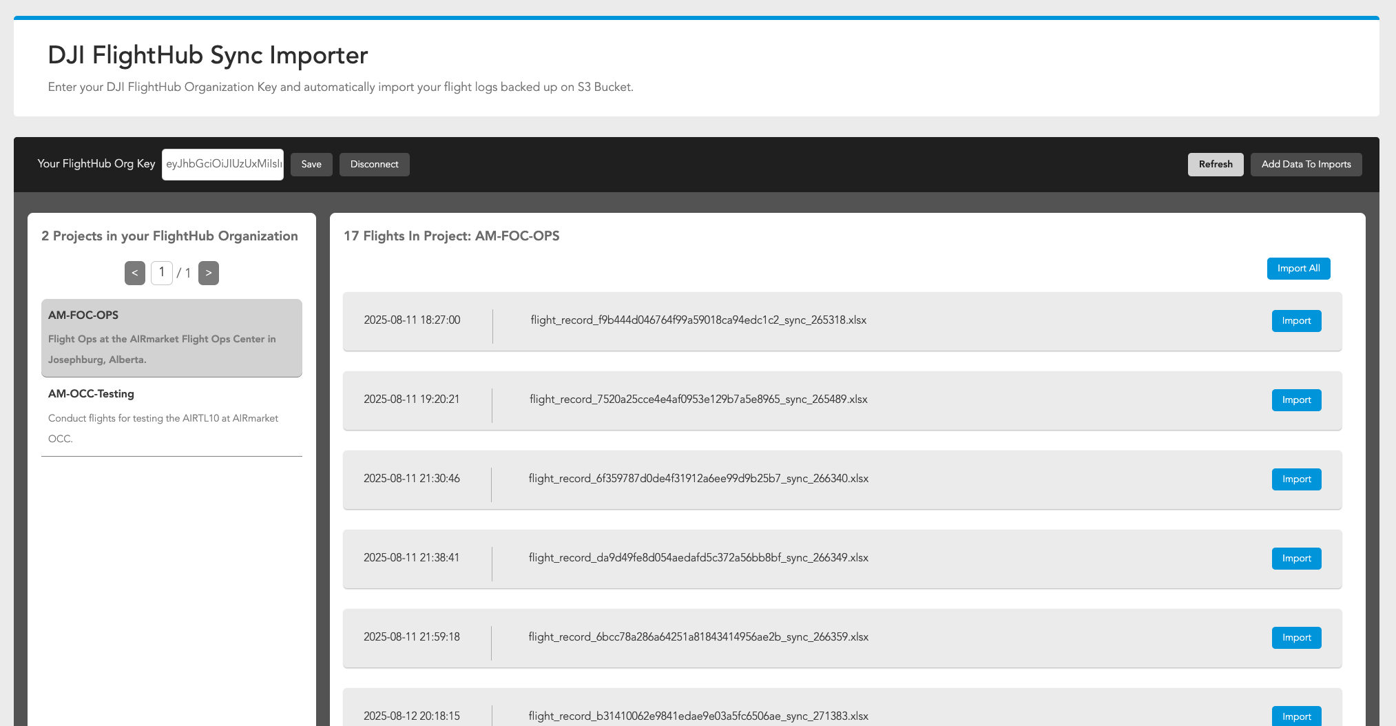Click the projects page number field
Viewport: 1396px width, 726px height.
[162, 273]
